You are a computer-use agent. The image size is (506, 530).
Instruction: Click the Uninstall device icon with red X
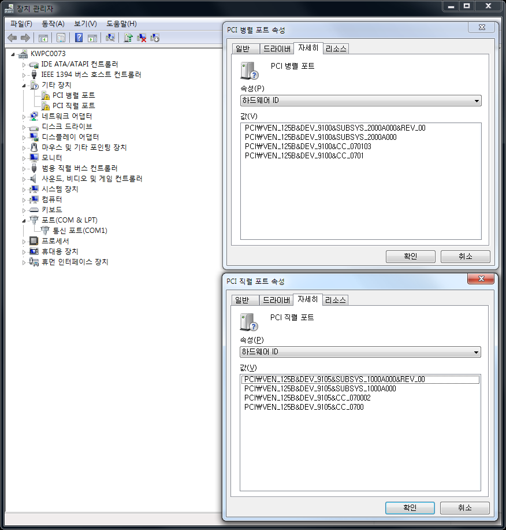click(142, 38)
